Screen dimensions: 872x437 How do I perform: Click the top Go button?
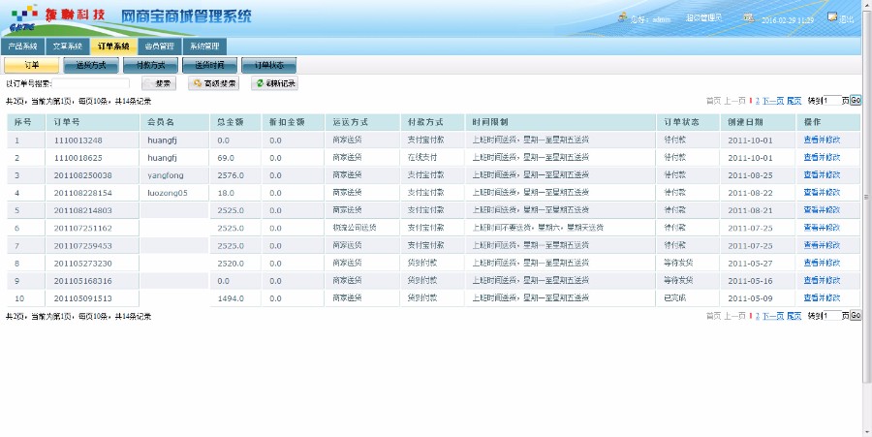[856, 100]
